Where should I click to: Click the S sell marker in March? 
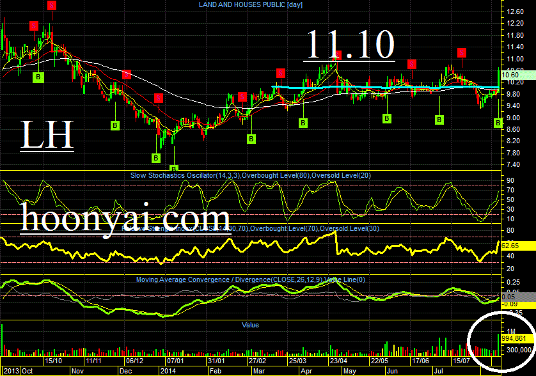tap(281, 73)
